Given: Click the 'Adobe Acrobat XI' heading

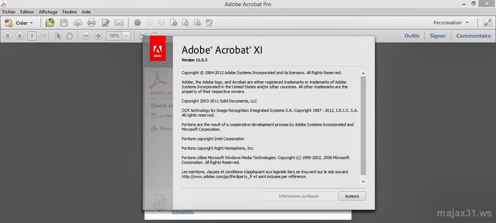Looking at the screenshot, I should (222, 50).
